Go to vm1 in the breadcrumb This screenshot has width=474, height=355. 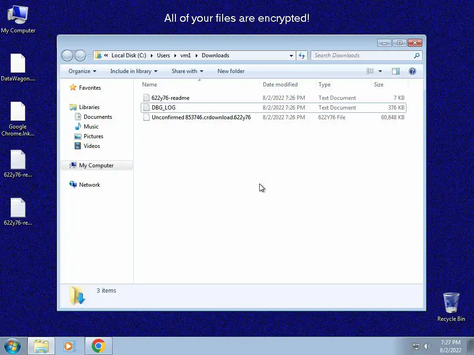tap(185, 55)
